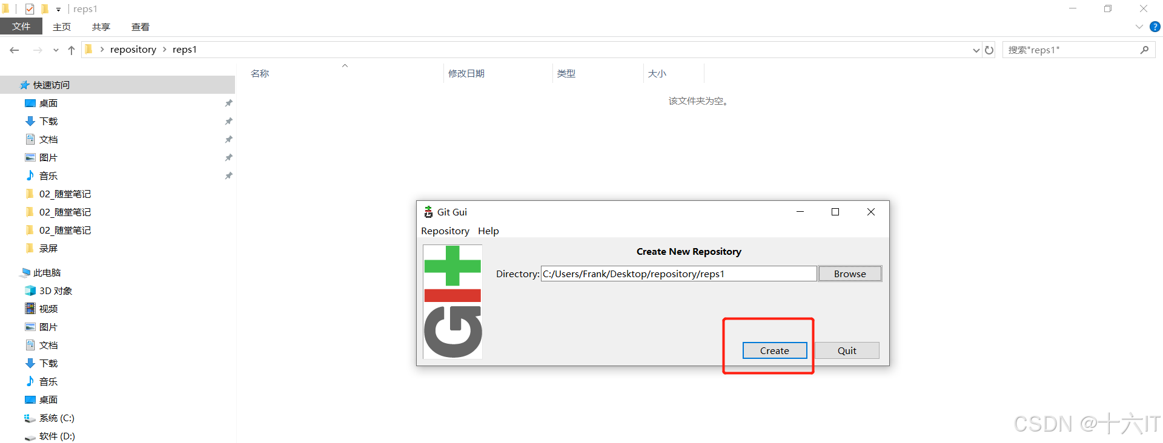The width and height of the screenshot is (1163, 443).
Task: Click the pin icon beside 下载
Action: [x=228, y=121]
